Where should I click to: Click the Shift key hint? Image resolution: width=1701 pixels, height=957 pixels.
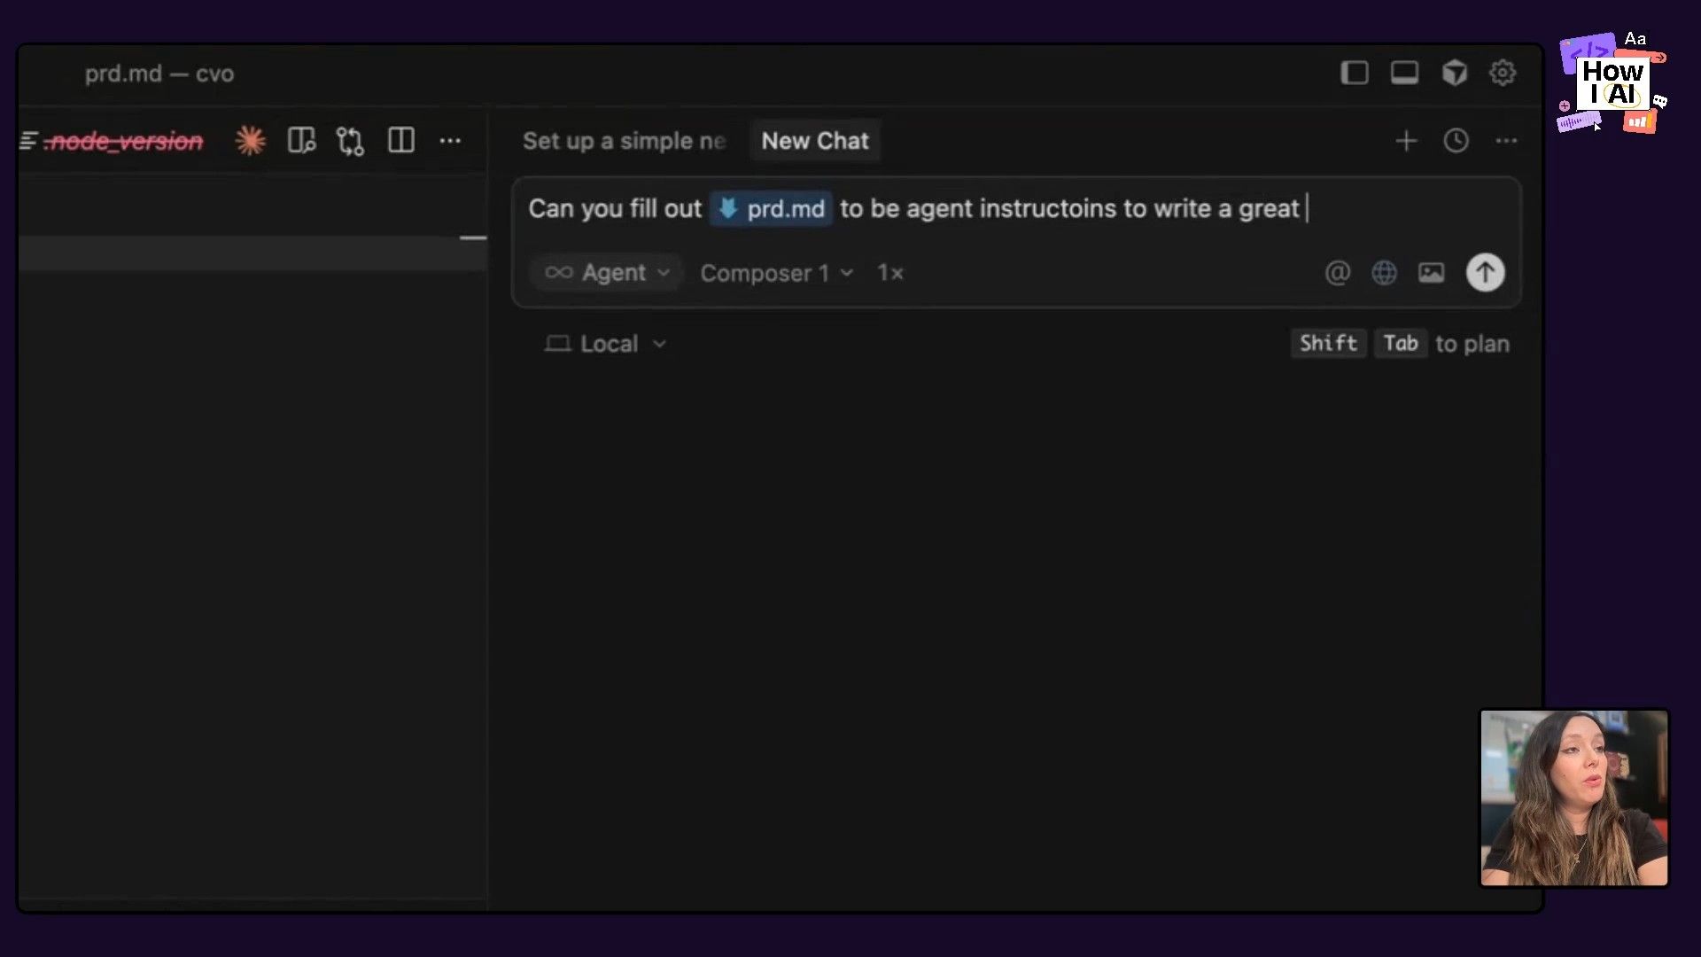pos(1328,344)
